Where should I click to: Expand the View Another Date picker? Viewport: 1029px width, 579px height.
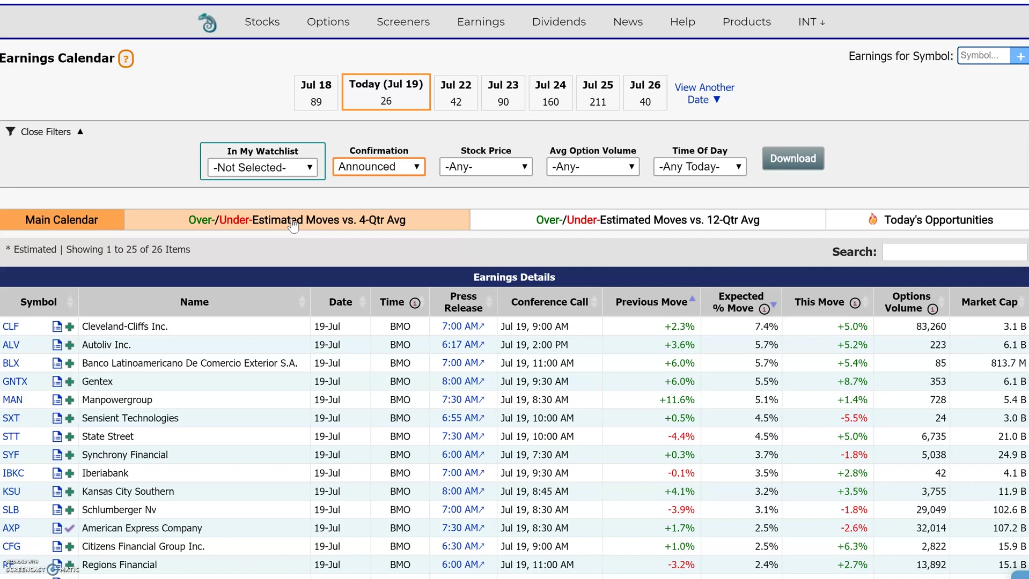coord(704,93)
